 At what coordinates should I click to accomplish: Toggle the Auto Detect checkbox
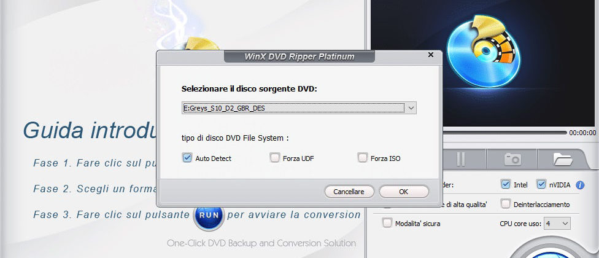pos(187,158)
